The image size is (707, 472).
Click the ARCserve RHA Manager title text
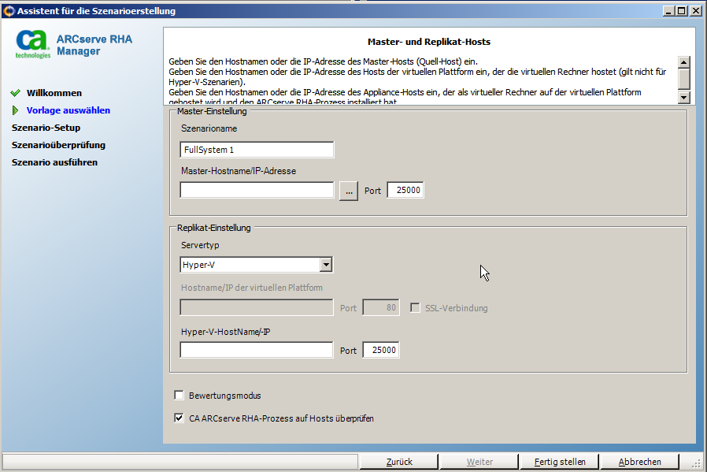pyautogui.click(x=94, y=45)
